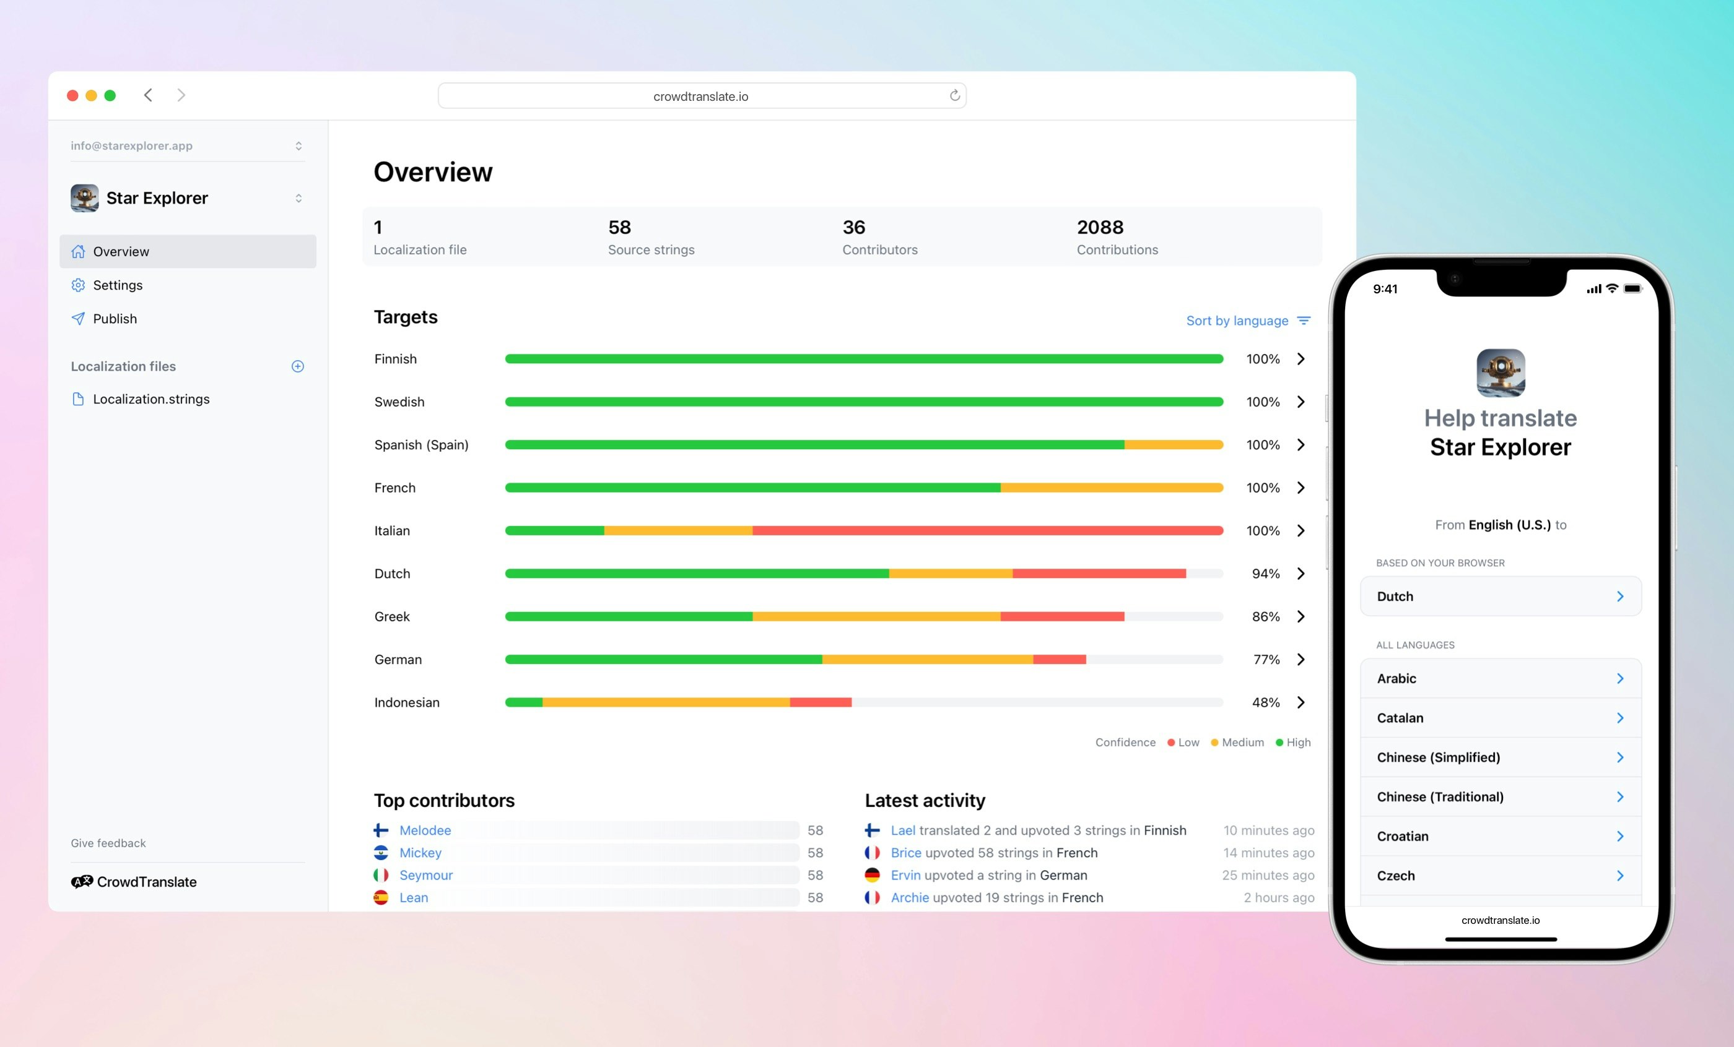The width and height of the screenshot is (1734, 1047).
Task: Click the Indonesian progress bar
Action: [x=864, y=702]
